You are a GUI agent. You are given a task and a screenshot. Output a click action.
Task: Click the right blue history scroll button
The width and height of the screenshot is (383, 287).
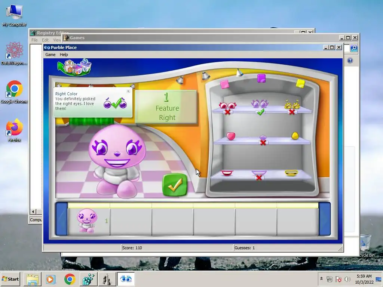pyautogui.click(x=325, y=219)
